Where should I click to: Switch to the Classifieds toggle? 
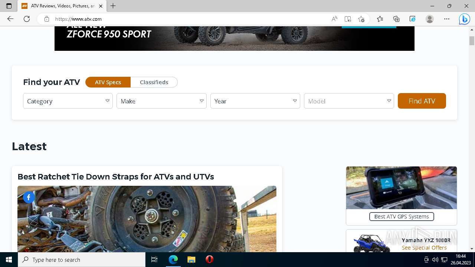point(154,82)
